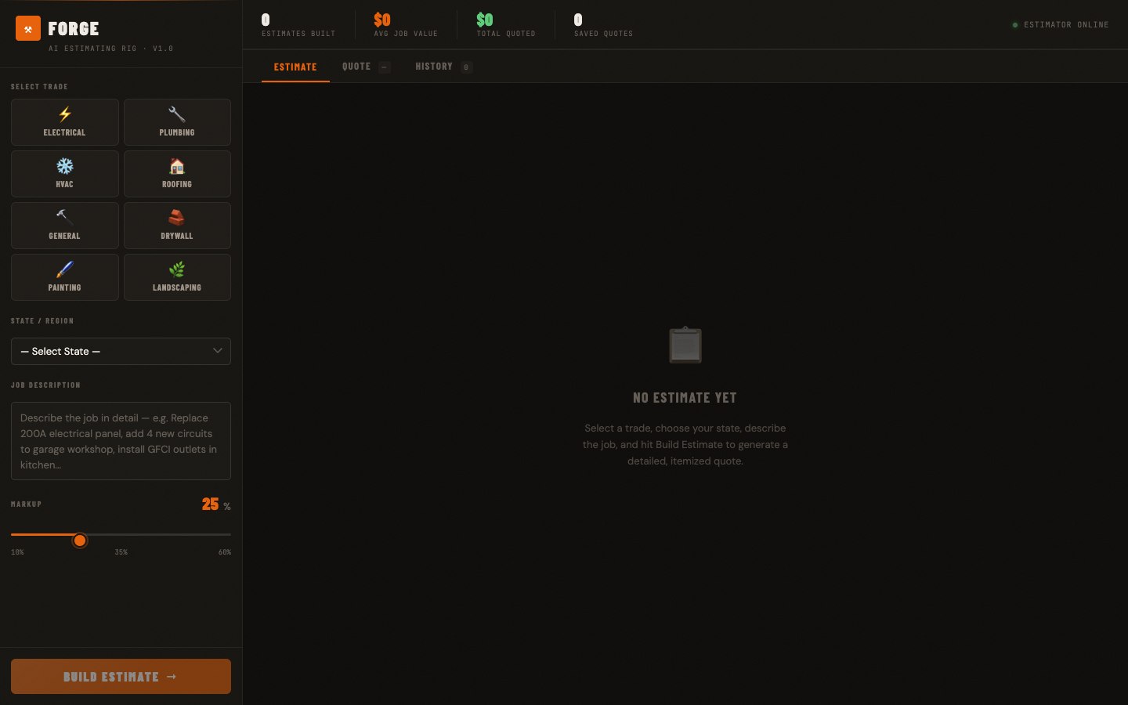Click the Job Description text area

click(121, 440)
